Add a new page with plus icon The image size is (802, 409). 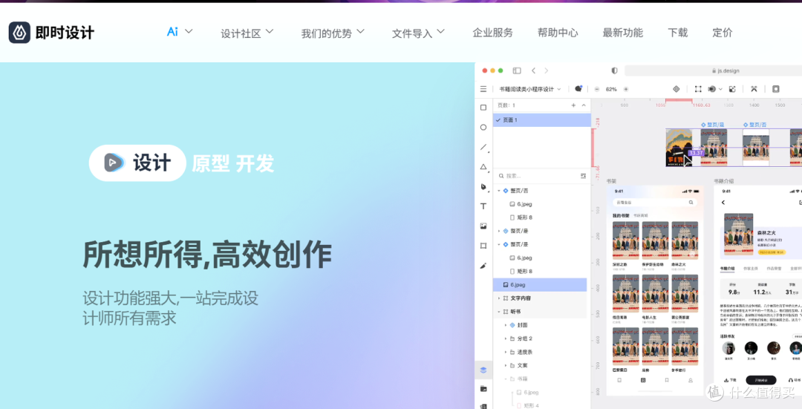coord(573,105)
